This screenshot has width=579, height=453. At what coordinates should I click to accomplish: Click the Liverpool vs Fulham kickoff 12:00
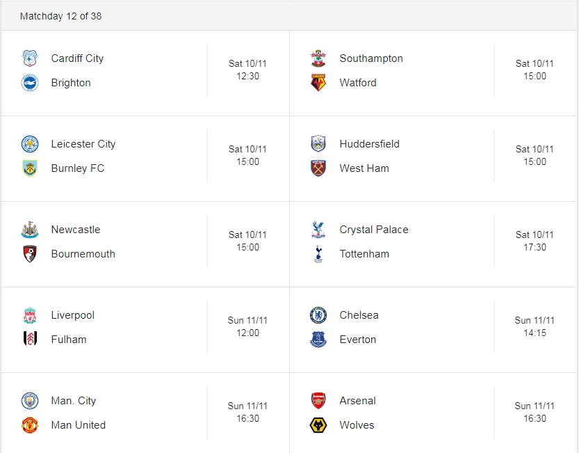(x=247, y=333)
